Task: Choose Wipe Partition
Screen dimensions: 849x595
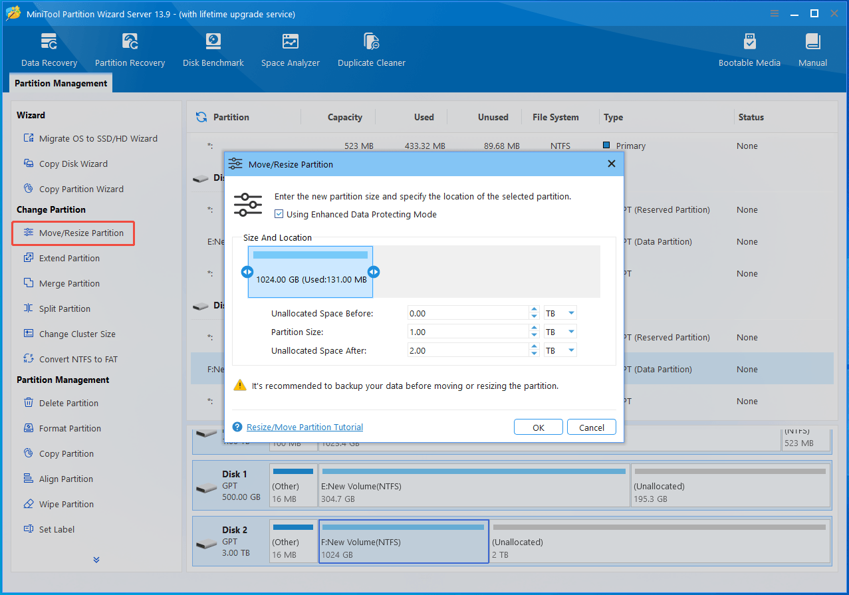Action: [x=58, y=504]
